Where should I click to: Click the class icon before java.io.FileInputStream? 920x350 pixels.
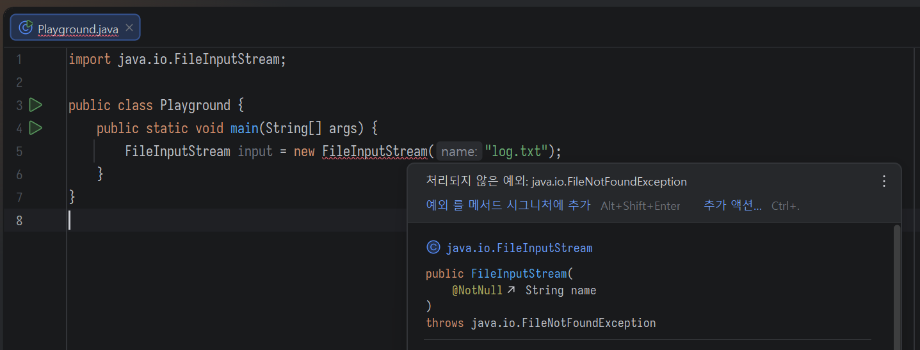pyautogui.click(x=433, y=248)
